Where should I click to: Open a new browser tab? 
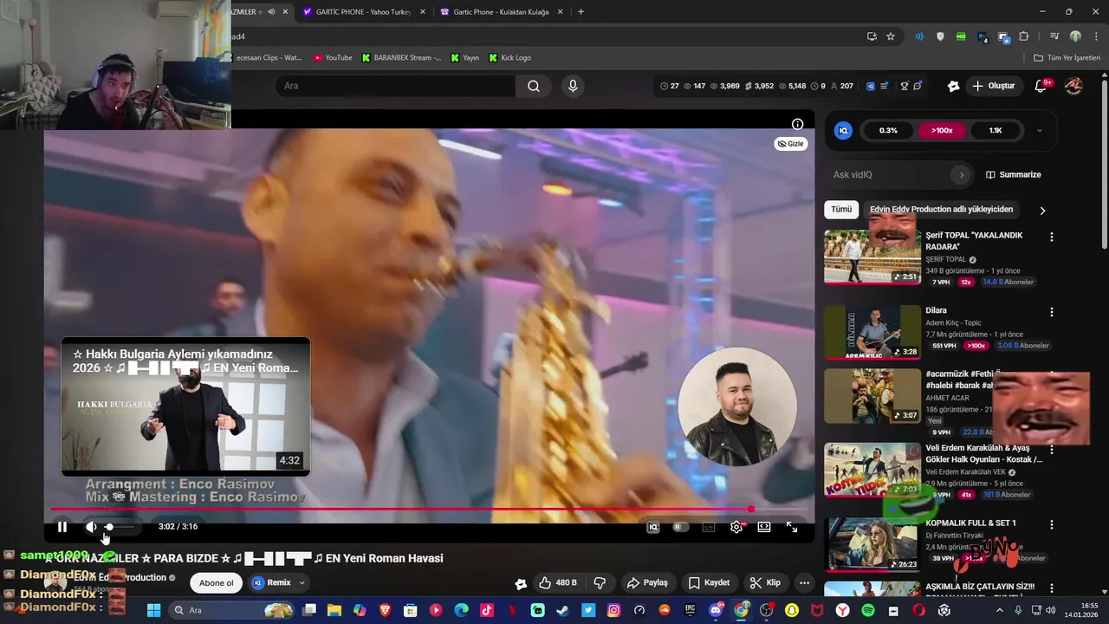tap(580, 12)
